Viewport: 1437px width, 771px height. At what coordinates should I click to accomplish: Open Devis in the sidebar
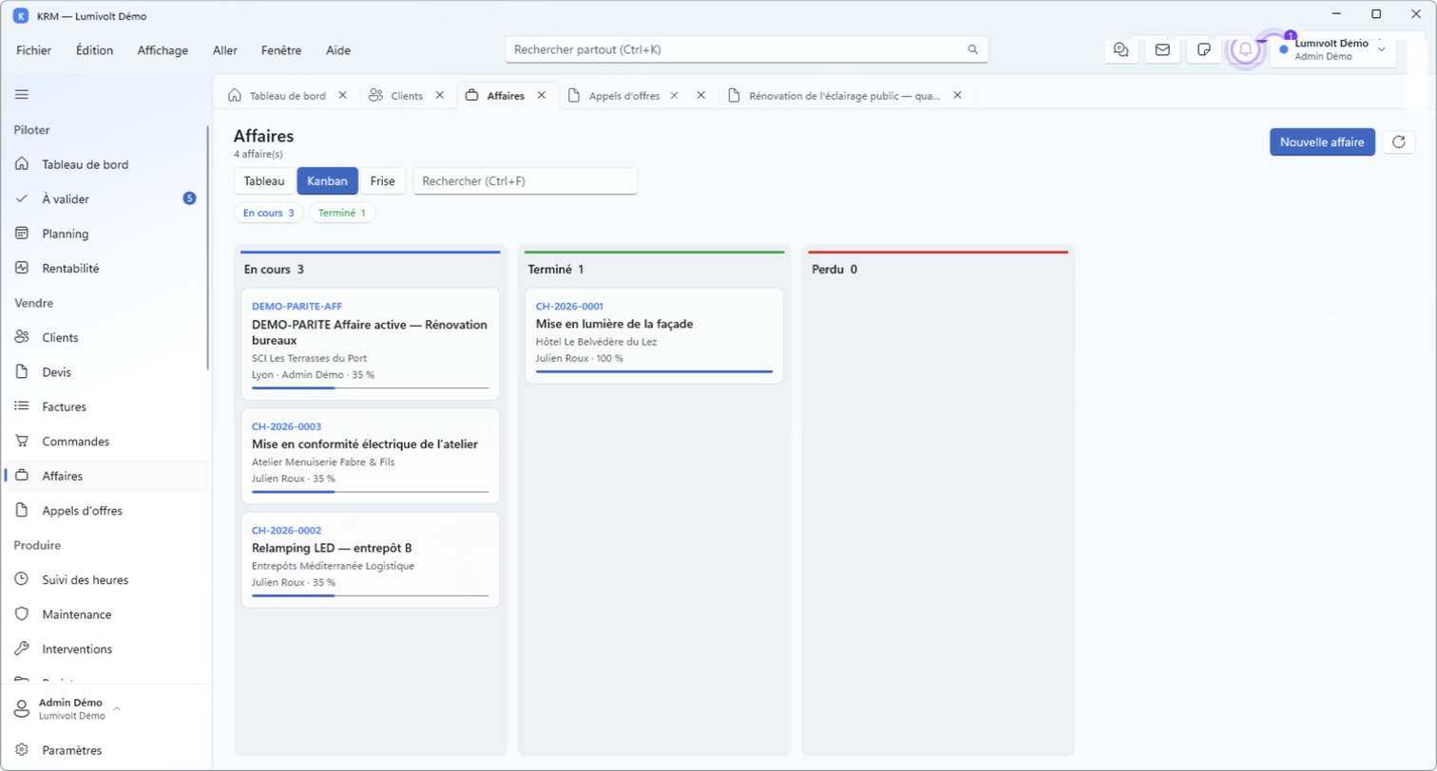[x=105, y=372]
